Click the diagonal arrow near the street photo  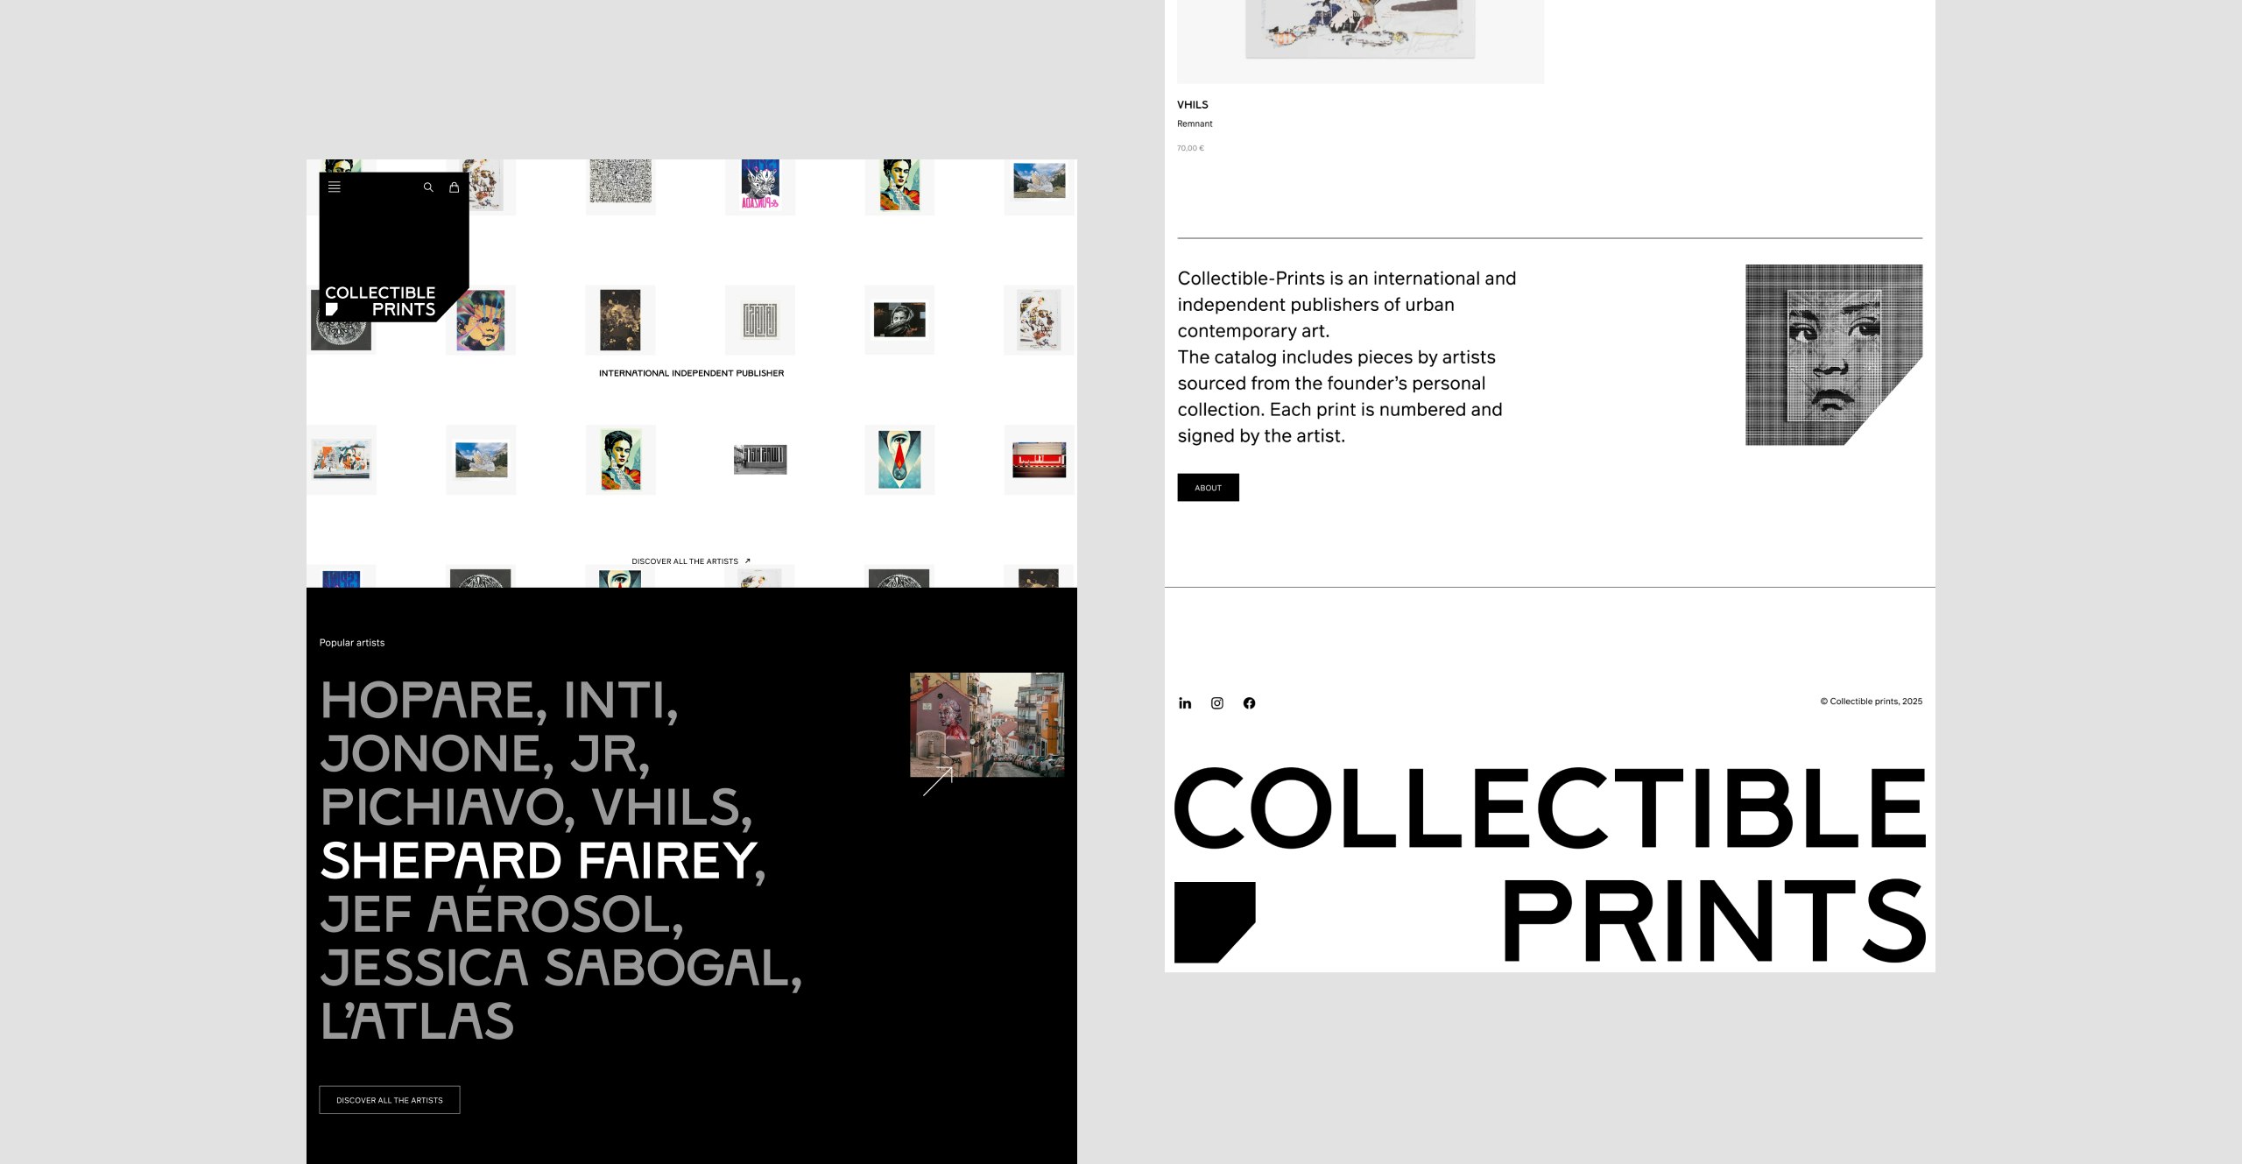coord(938,781)
